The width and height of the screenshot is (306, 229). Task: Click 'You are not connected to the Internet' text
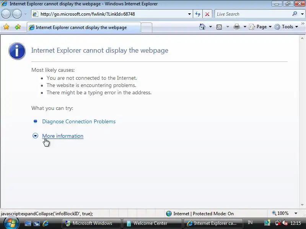tap(92, 78)
